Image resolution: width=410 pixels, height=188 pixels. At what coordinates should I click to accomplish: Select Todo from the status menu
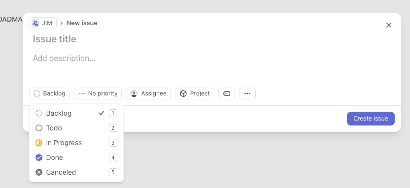tap(76, 128)
